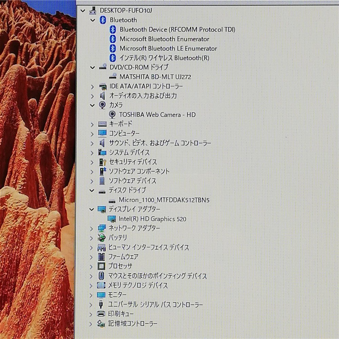Click the サウンド、ビデオ、およびゲーム コントローラー icon

102,143
